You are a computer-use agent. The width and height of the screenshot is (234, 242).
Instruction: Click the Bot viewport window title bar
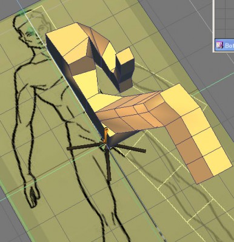click(x=224, y=45)
